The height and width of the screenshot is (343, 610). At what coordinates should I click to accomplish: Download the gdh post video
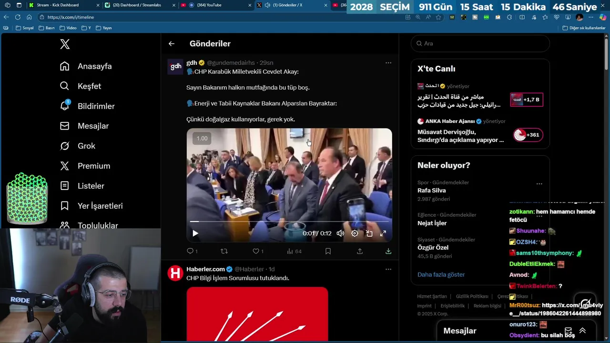pos(388,251)
